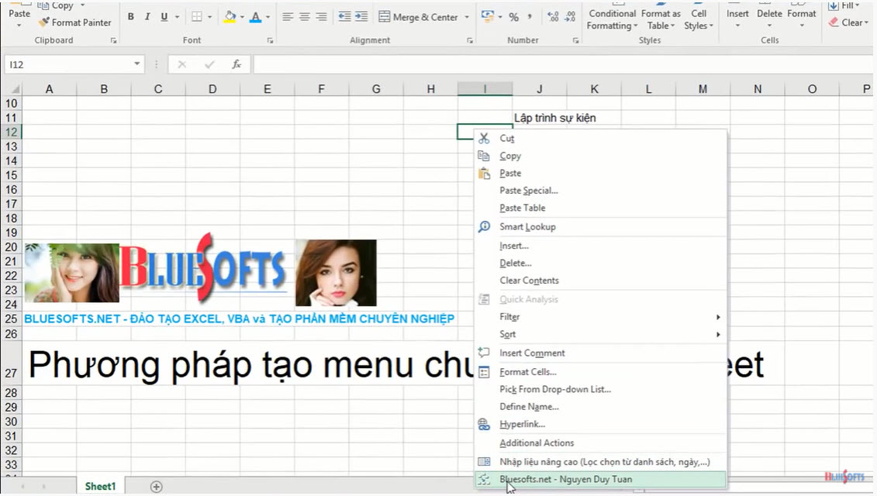Toggle bold formatting in the Font group
877x496 pixels.
[x=130, y=17]
